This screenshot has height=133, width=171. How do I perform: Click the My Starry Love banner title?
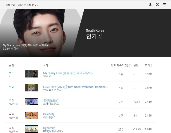point(25,45)
